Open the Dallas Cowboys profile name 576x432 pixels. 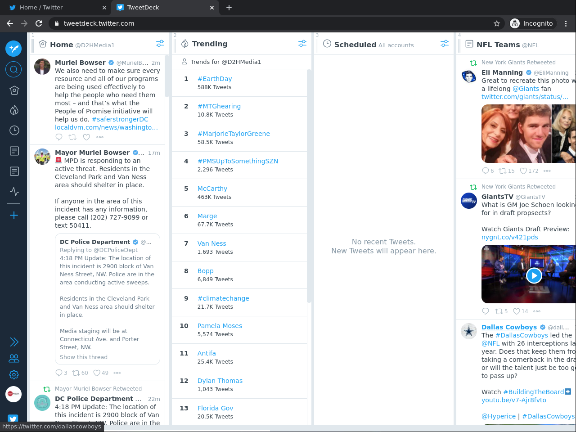[509, 327]
